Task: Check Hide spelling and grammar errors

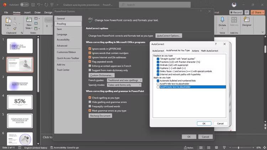Action: coord(90,102)
